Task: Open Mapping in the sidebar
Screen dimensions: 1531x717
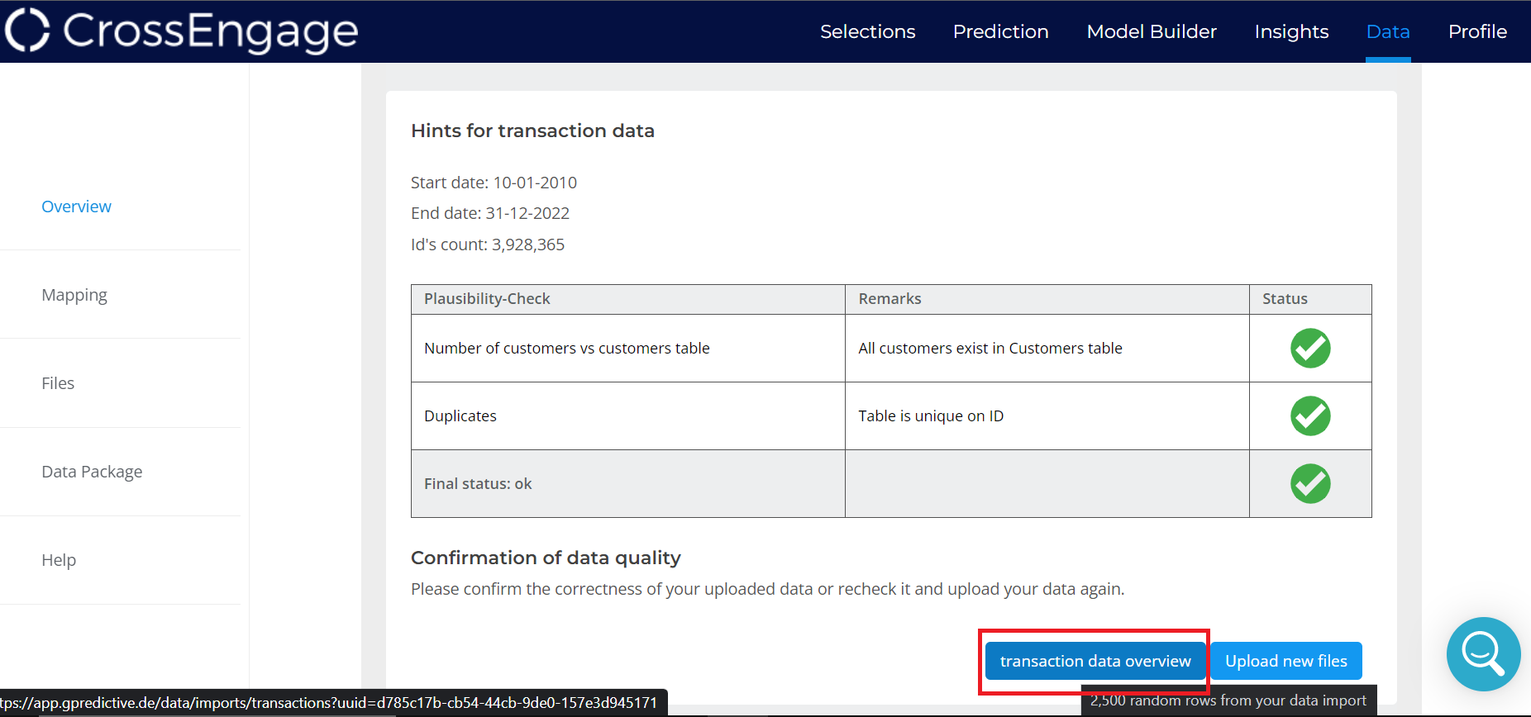Action: [74, 295]
